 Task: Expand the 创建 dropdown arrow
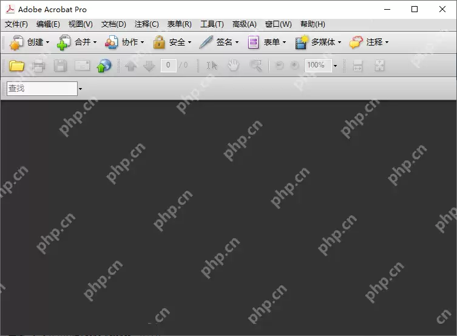pos(47,43)
